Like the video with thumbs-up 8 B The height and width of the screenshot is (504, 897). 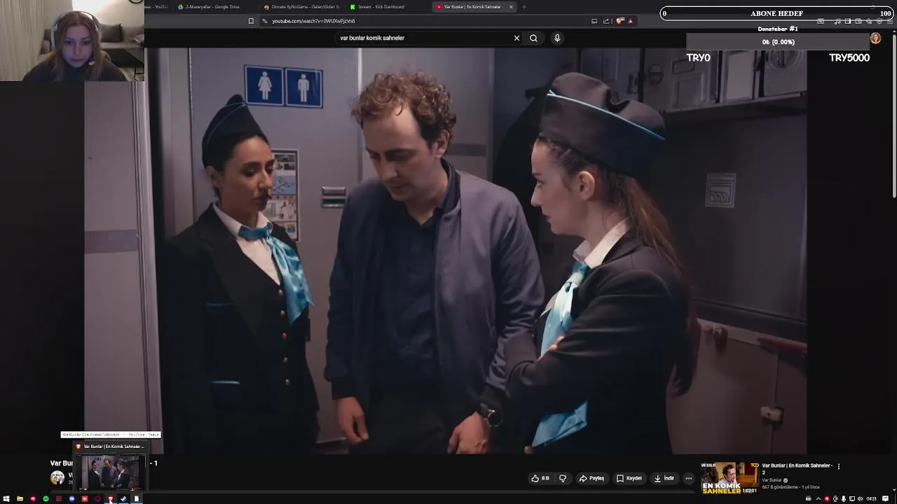point(540,478)
